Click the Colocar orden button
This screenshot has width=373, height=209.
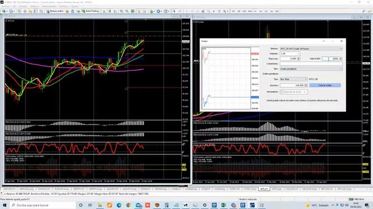pyautogui.click(x=325, y=85)
